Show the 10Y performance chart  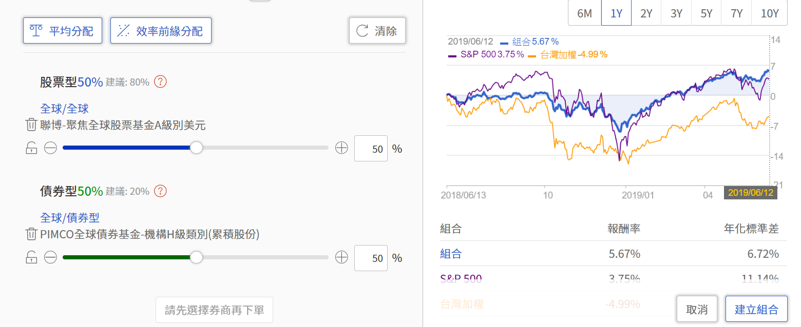(x=769, y=13)
